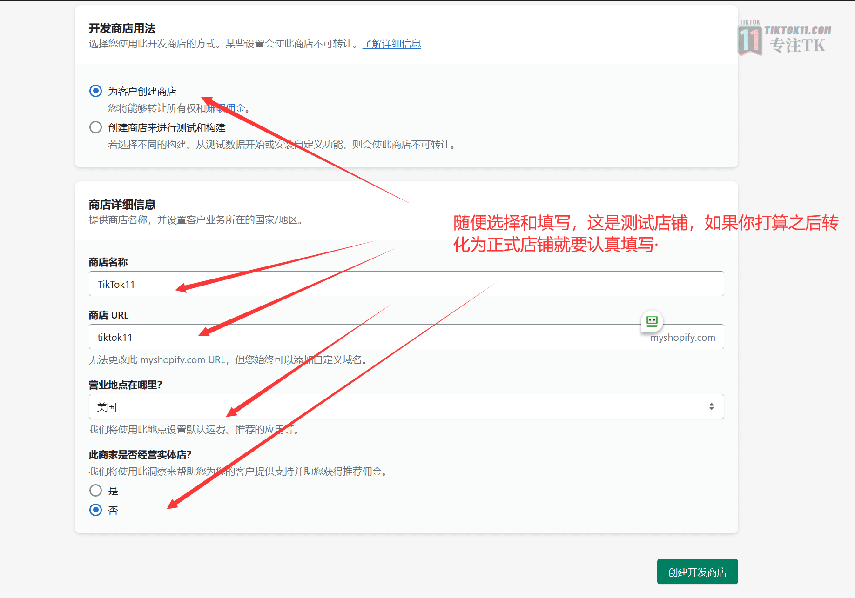The image size is (855, 598).
Task: Click the 营业地点在哪里? label
Action: coord(125,385)
